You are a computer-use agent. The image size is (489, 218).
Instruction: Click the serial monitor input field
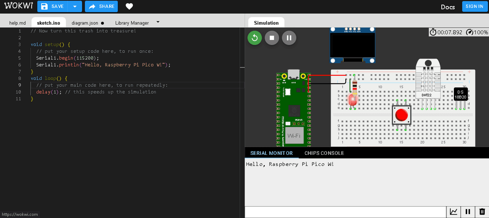point(345,212)
